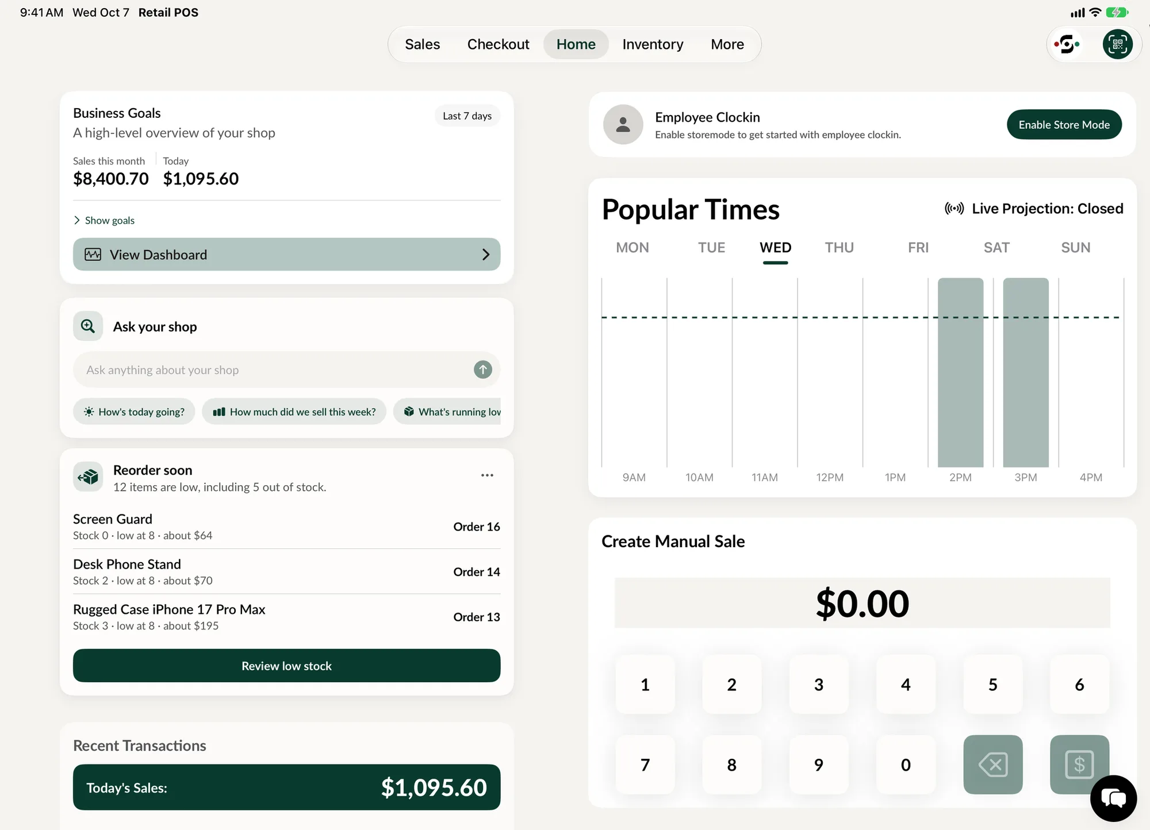Viewport: 1150px width, 830px height.
Task: Check the battery status icon
Action: click(x=1117, y=12)
